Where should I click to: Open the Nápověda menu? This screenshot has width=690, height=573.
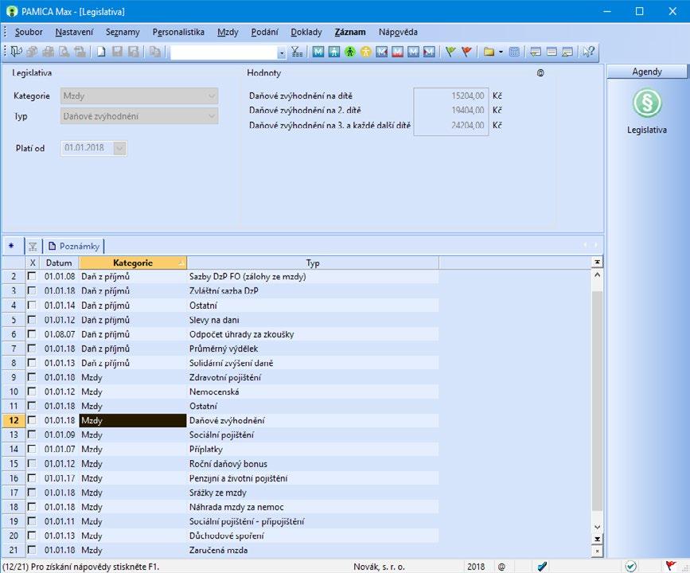pos(398,32)
